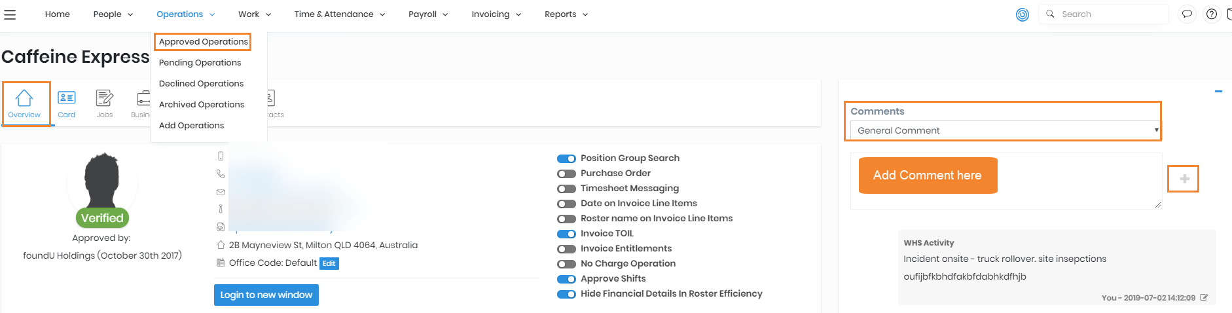Click the chat bubble icon
This screenshot has height=313, width=1232.
click(x=1186, y=14)
